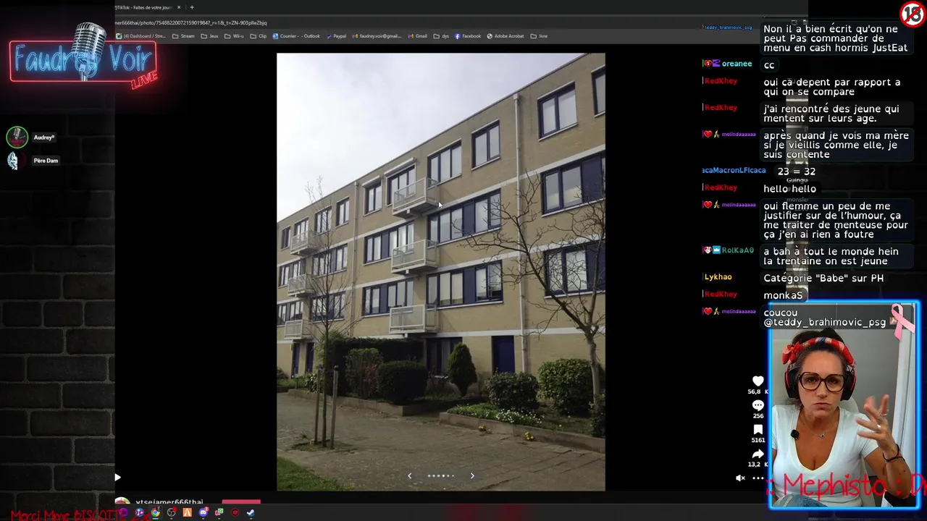
Task: Open the dys bookmarks folder
Action: [x=441, y=36]
